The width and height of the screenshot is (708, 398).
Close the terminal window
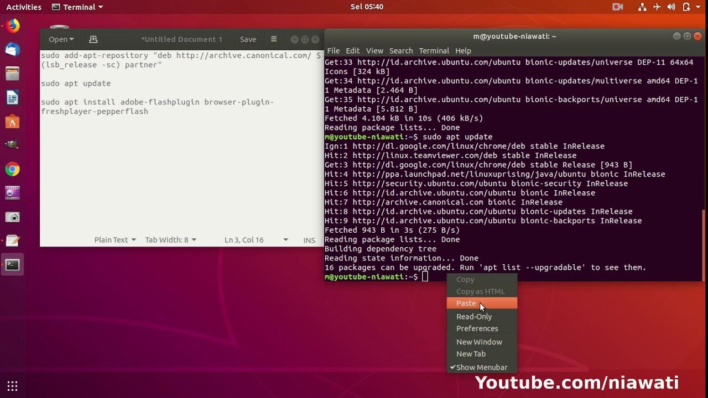pyautogui.click(x=697, y=36)
